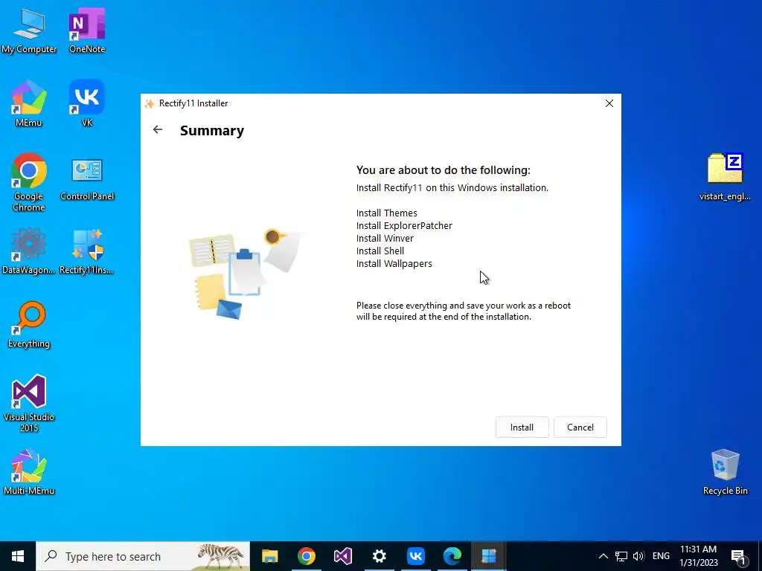Select the Control Panel desktop icon
The image size is (762, 571).
[x=87, y=178]
